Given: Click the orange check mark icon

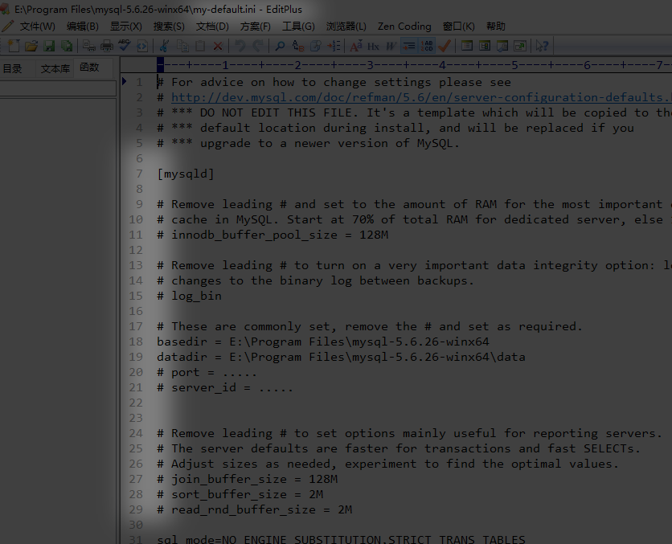Looking at the screenshot, I should point(445,46).
